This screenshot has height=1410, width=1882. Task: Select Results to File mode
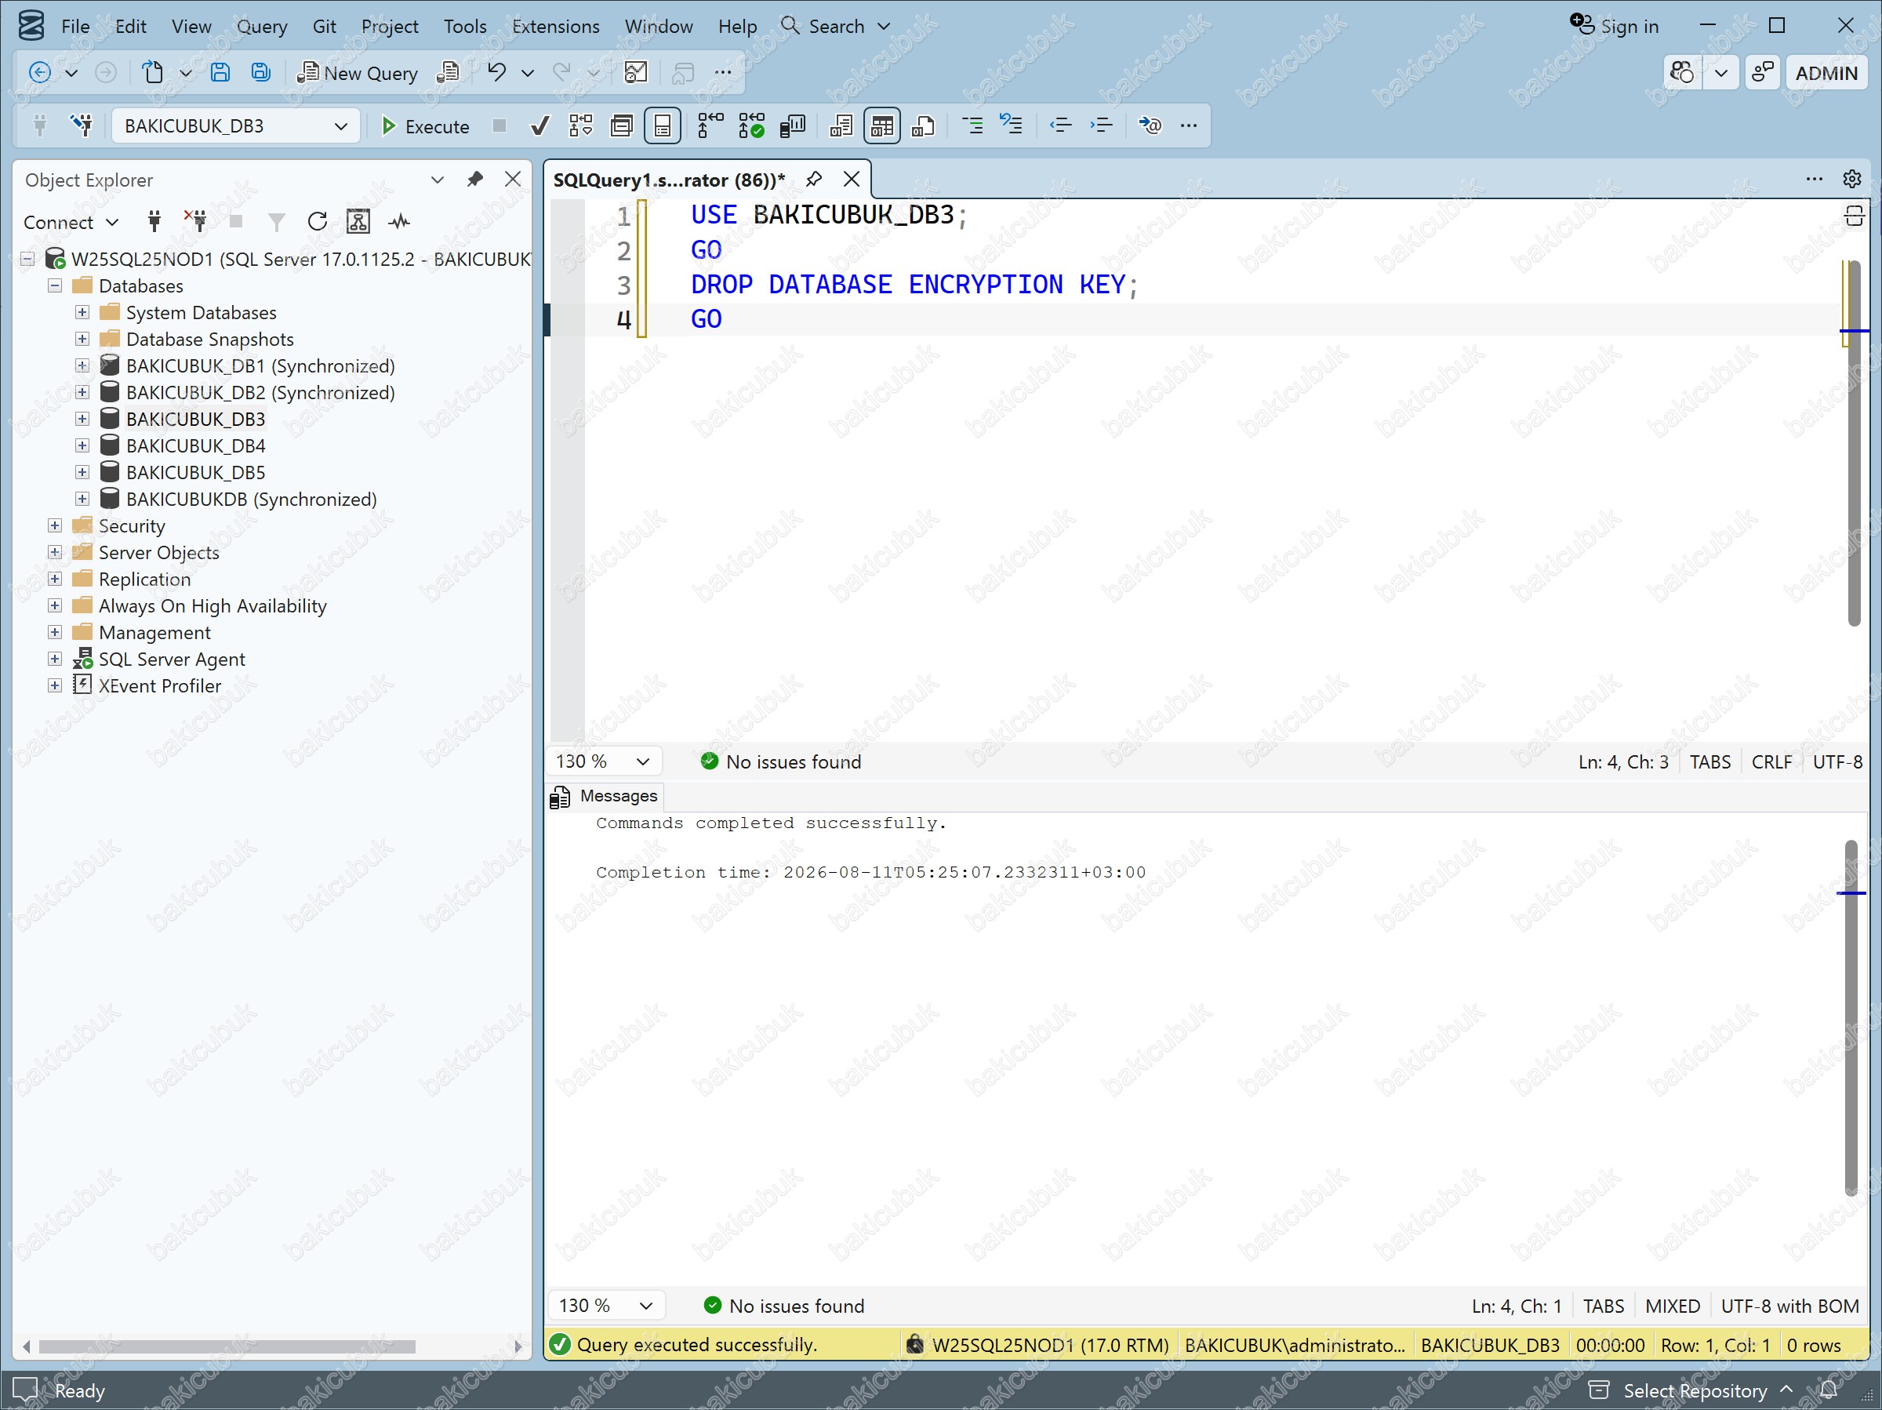click(x=923, y=126)
